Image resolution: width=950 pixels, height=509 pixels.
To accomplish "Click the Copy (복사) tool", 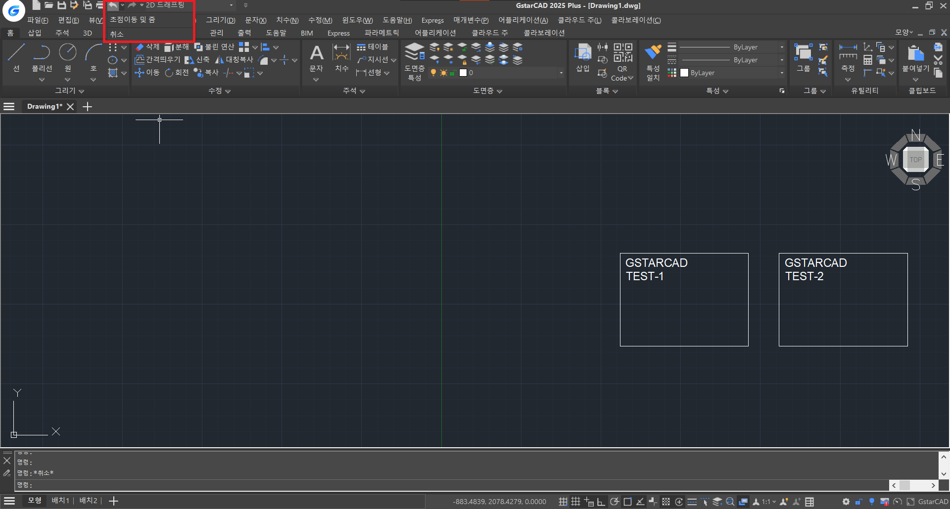I will pos(206,73).
